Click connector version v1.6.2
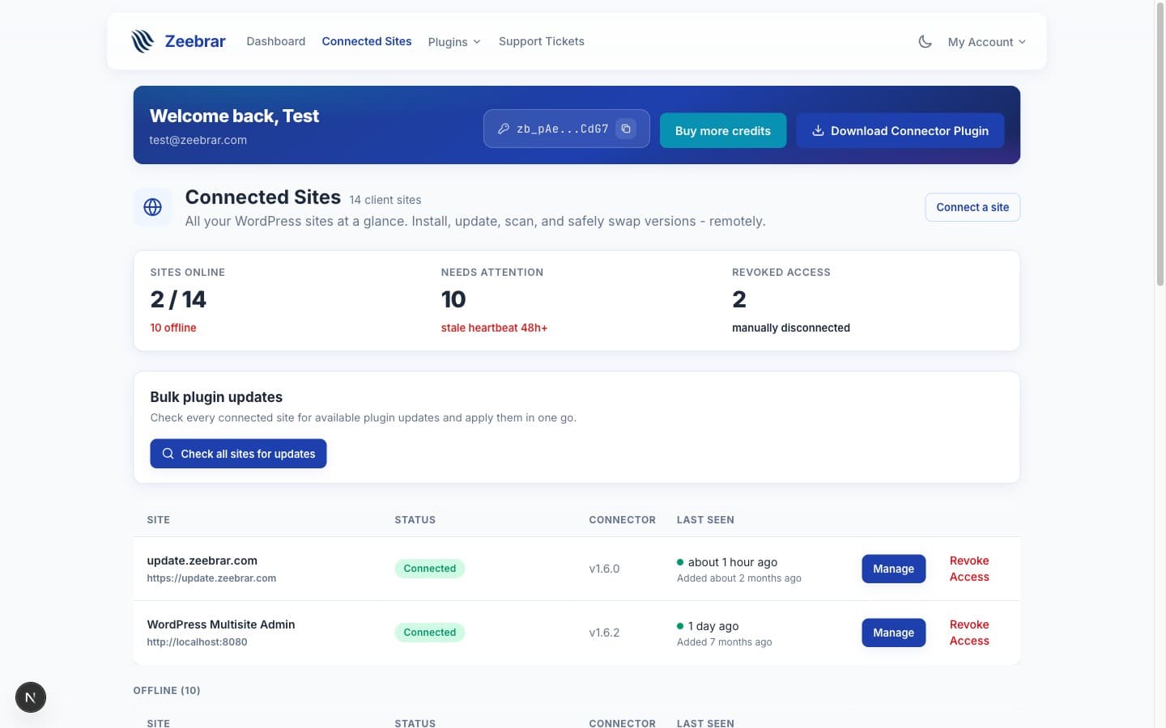Viewport: 1166px width, 728px height. [604, 633]
